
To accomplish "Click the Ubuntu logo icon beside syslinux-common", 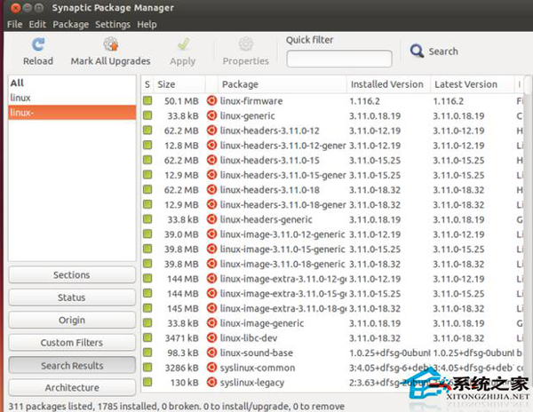I will coord(211,368).
